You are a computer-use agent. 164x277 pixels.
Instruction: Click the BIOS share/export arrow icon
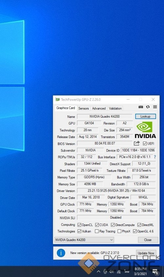tap(137, 143)
